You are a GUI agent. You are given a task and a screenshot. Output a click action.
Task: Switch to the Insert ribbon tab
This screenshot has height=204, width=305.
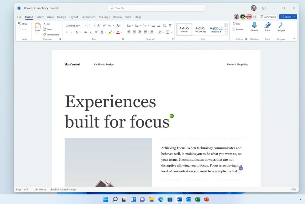[40, 17]
